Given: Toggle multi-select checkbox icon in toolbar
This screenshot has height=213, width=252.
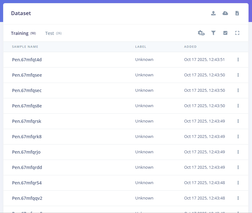Looking at the screenshot, I should coord(225,33).
